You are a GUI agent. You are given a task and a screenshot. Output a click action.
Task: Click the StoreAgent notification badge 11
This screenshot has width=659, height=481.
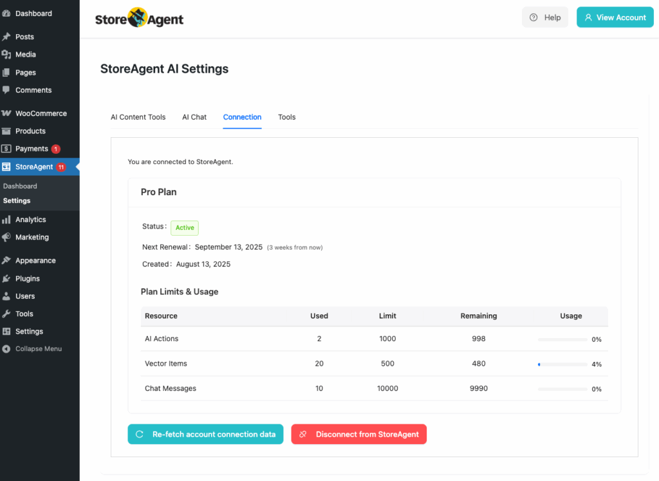[61, 167]
